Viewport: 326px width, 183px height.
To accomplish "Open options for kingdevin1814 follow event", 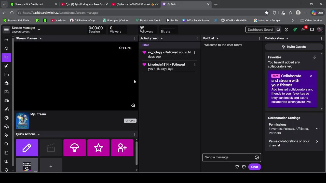I will pyautogui.click(x=195, y=65).
